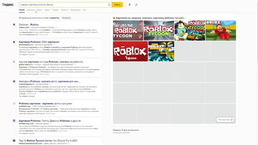Click the Все картинки button
This screenshot has width=258, height=145.
point(225,120)
